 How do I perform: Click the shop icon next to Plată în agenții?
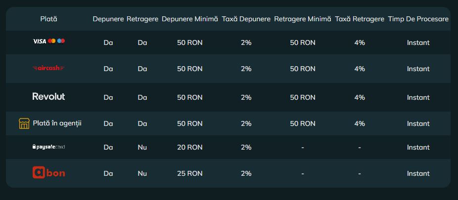click(x=24, y=123)
